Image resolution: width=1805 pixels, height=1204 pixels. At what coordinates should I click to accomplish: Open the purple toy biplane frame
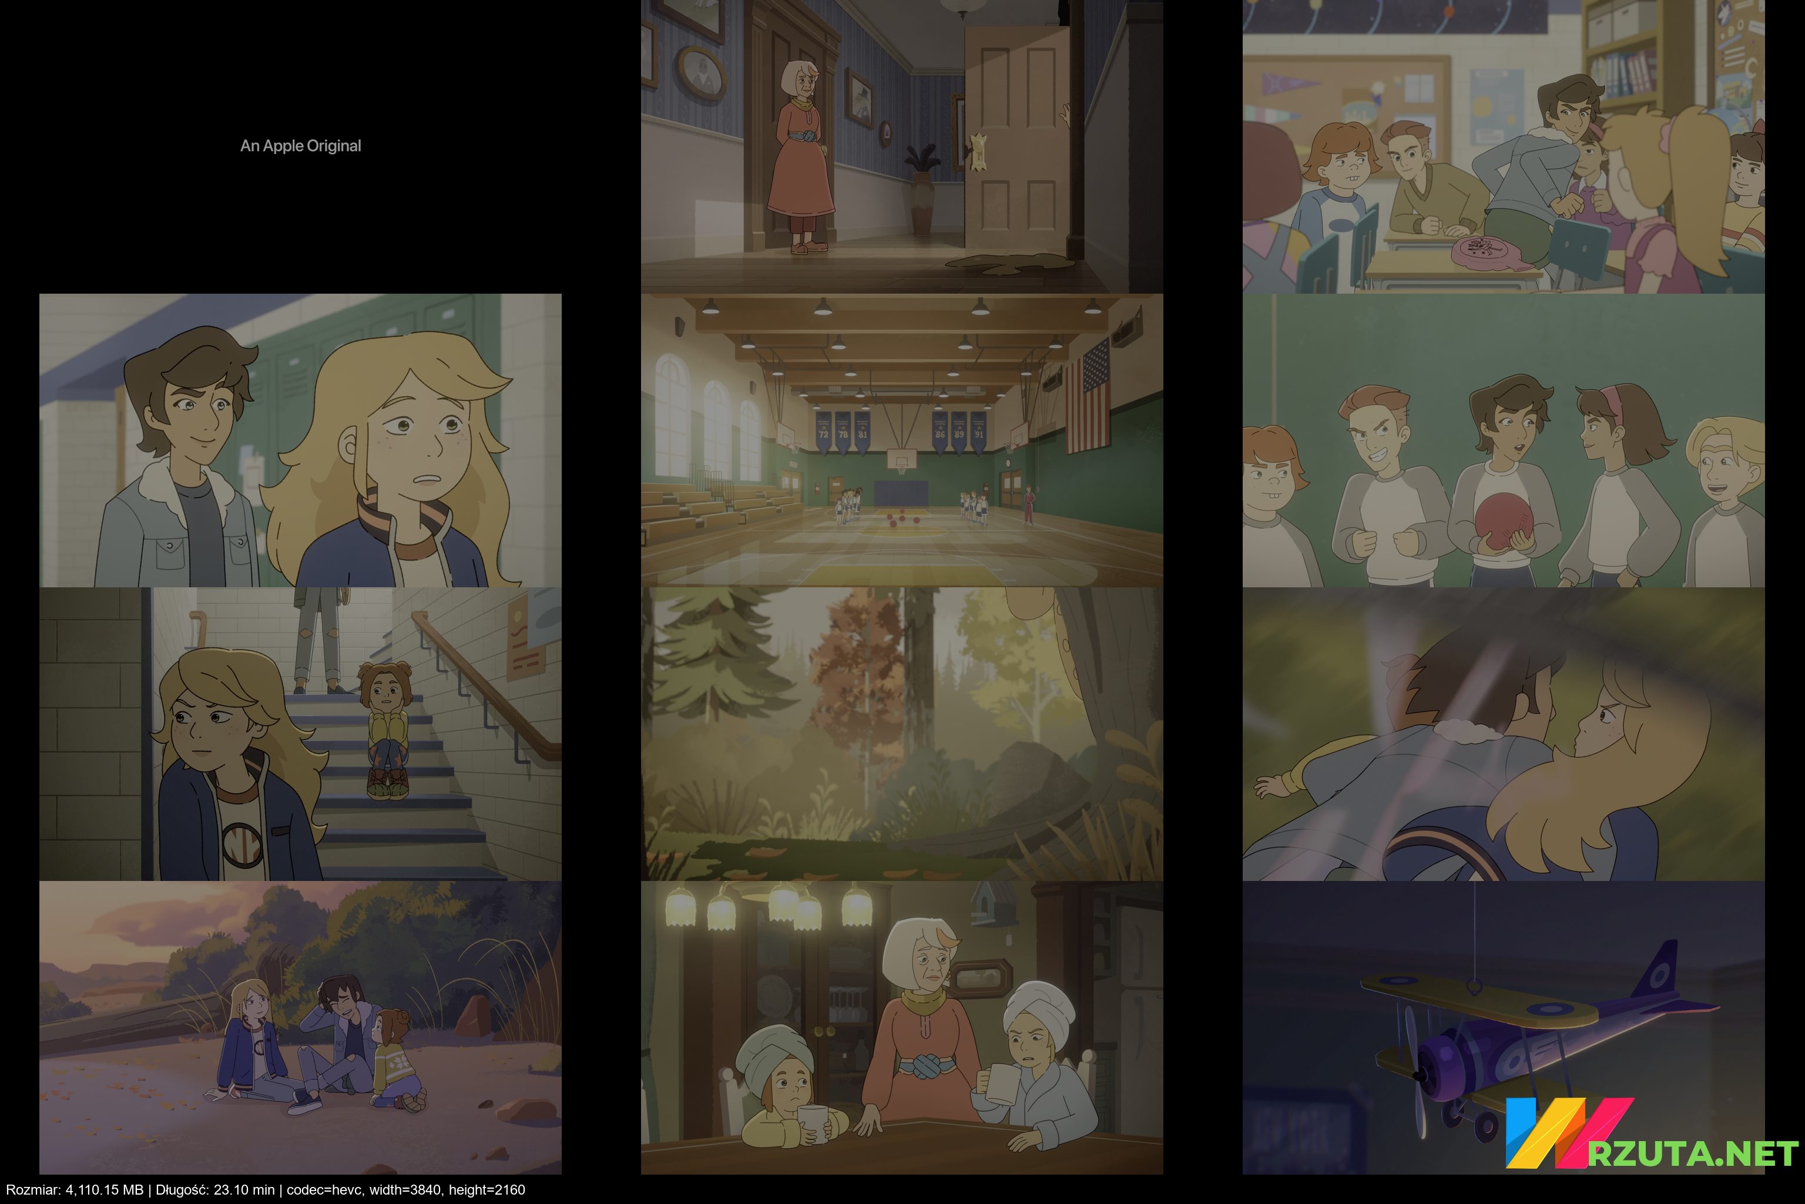pyautogui.click(x=1503, y=1027)
